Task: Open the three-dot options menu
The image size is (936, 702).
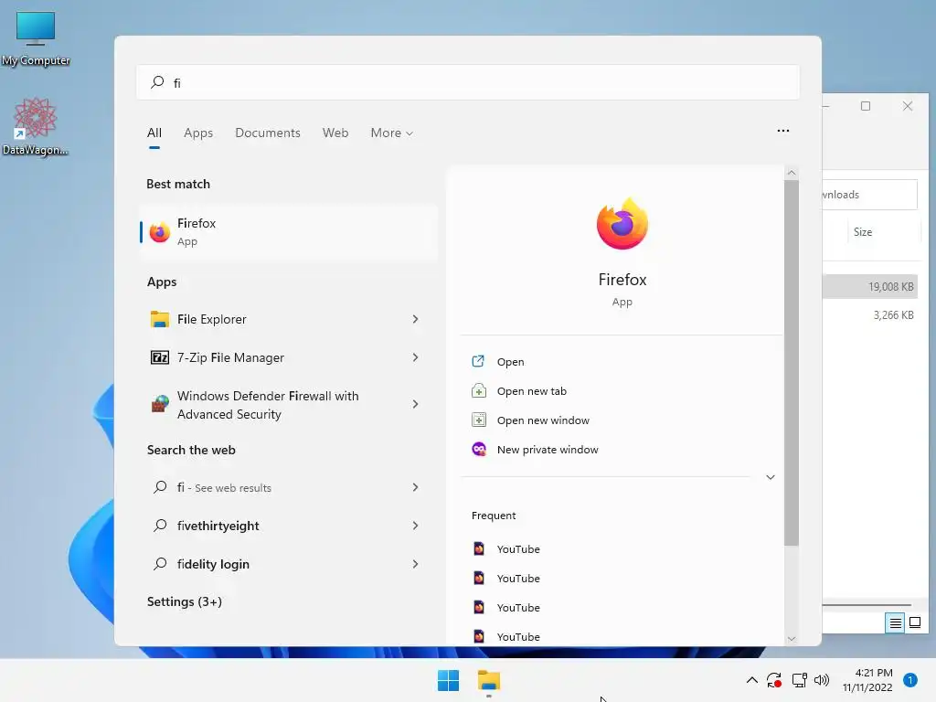Action: [783, 131]
